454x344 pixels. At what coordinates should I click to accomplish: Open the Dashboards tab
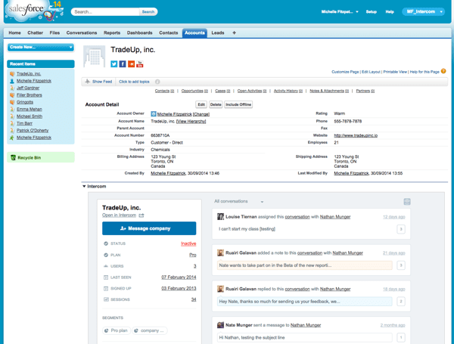point(139,33)
